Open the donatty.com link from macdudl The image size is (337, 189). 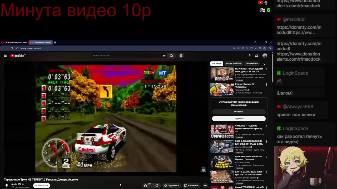click(x=299, y=30)
